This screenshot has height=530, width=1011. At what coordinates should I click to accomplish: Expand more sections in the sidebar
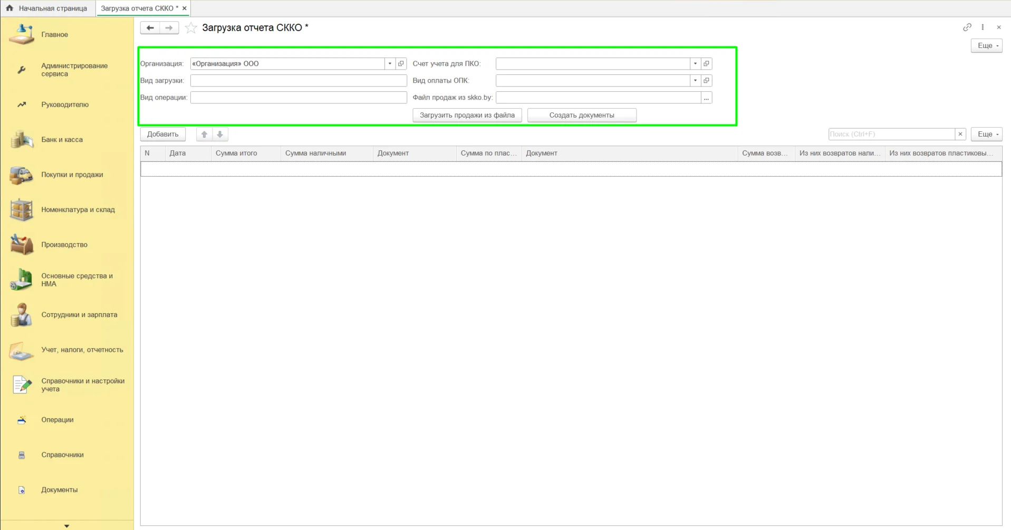point(66,525)
